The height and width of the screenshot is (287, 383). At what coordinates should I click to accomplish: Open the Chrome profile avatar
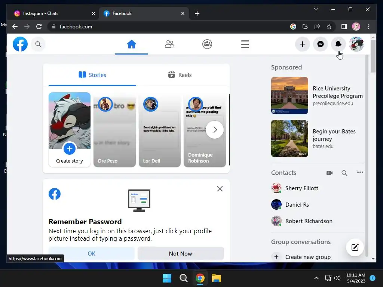(356, 27)
